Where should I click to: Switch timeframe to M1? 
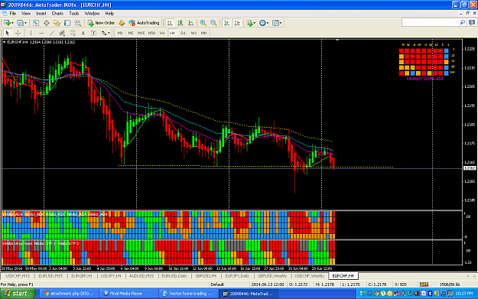[120, 33]
